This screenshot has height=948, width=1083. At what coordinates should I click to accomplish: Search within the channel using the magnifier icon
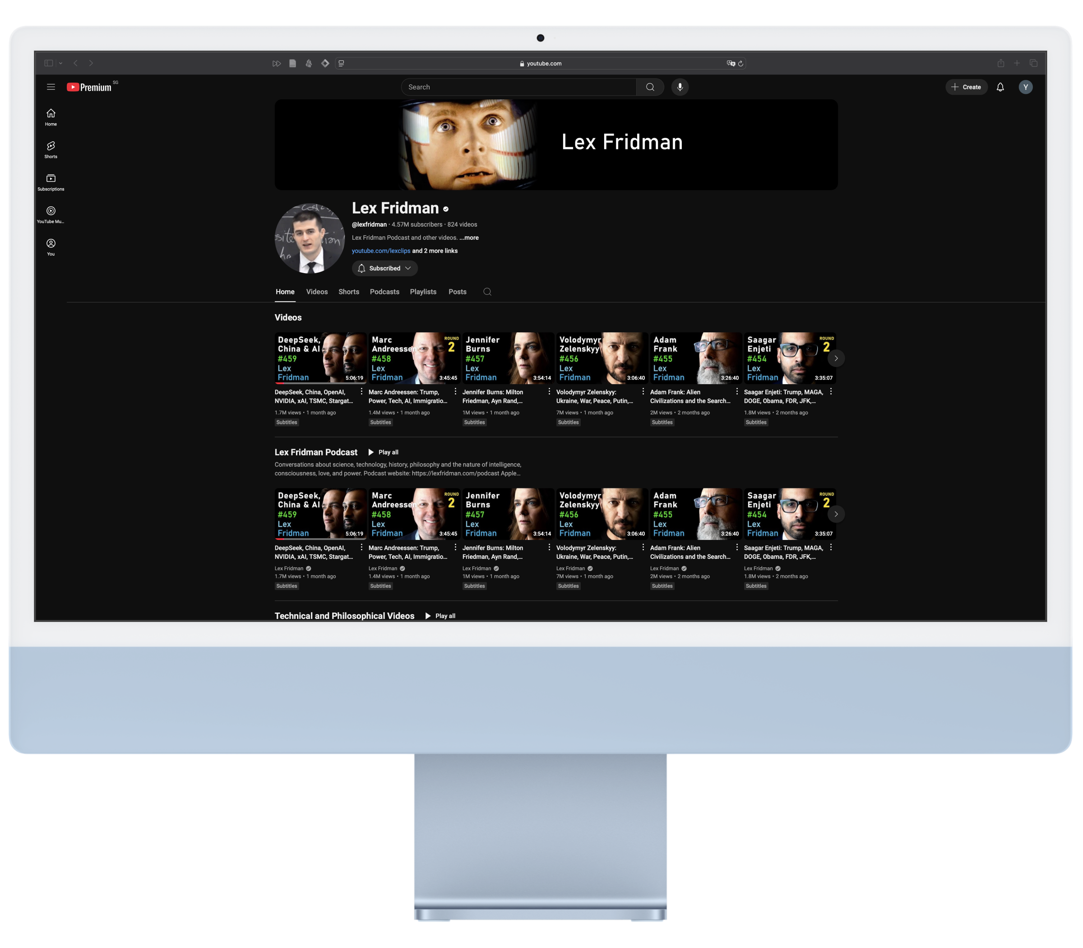tap(487, 292)
